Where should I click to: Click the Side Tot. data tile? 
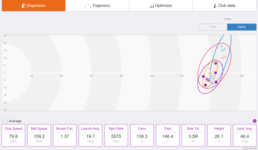[193, 135]
